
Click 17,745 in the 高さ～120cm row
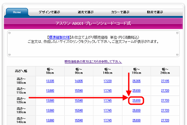(x=108, y=100)
